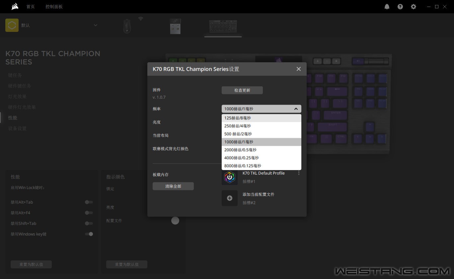The width and height of the screenshot is (454, 279).
Task: Click the 亮度 label in settings dialog
Action: (157, 122)
